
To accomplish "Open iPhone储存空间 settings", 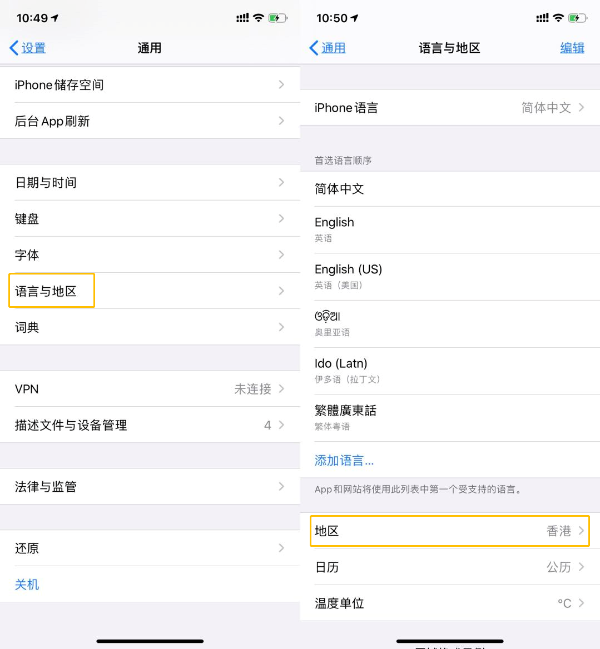I will point(150,85).
